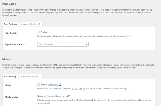Click the chevron on Page Cache Advanced Settings

(x=40, y=24)
